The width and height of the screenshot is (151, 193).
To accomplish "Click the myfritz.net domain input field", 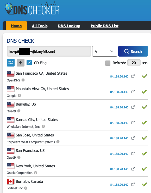I will tap(49, 51).
